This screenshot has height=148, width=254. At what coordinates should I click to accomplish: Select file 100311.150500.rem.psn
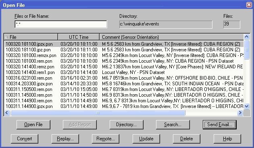(x=29, y=89)
